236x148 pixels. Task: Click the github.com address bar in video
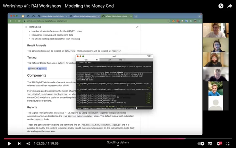96,21
